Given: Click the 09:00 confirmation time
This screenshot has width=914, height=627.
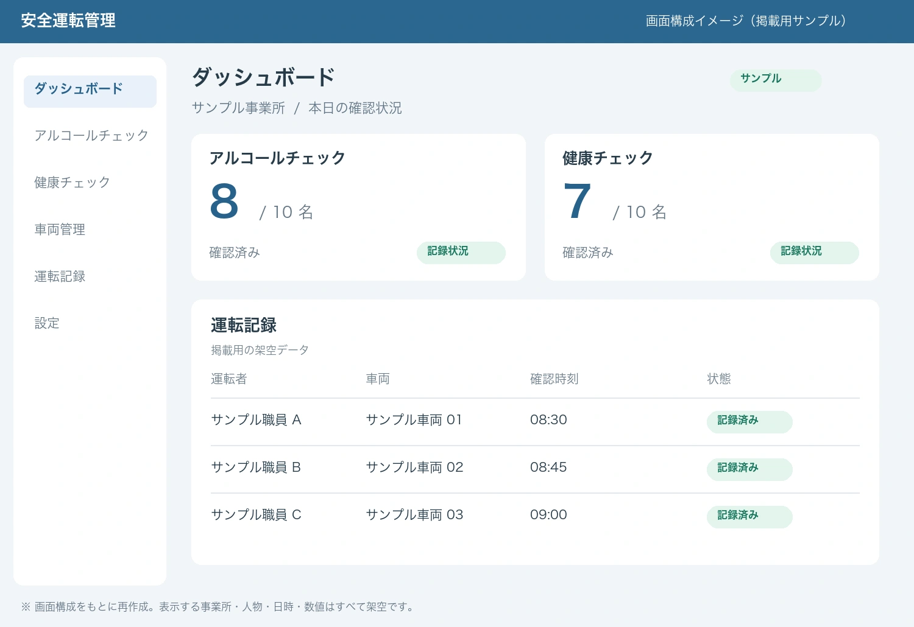Looking at the screenshot, I should point(548,515).
